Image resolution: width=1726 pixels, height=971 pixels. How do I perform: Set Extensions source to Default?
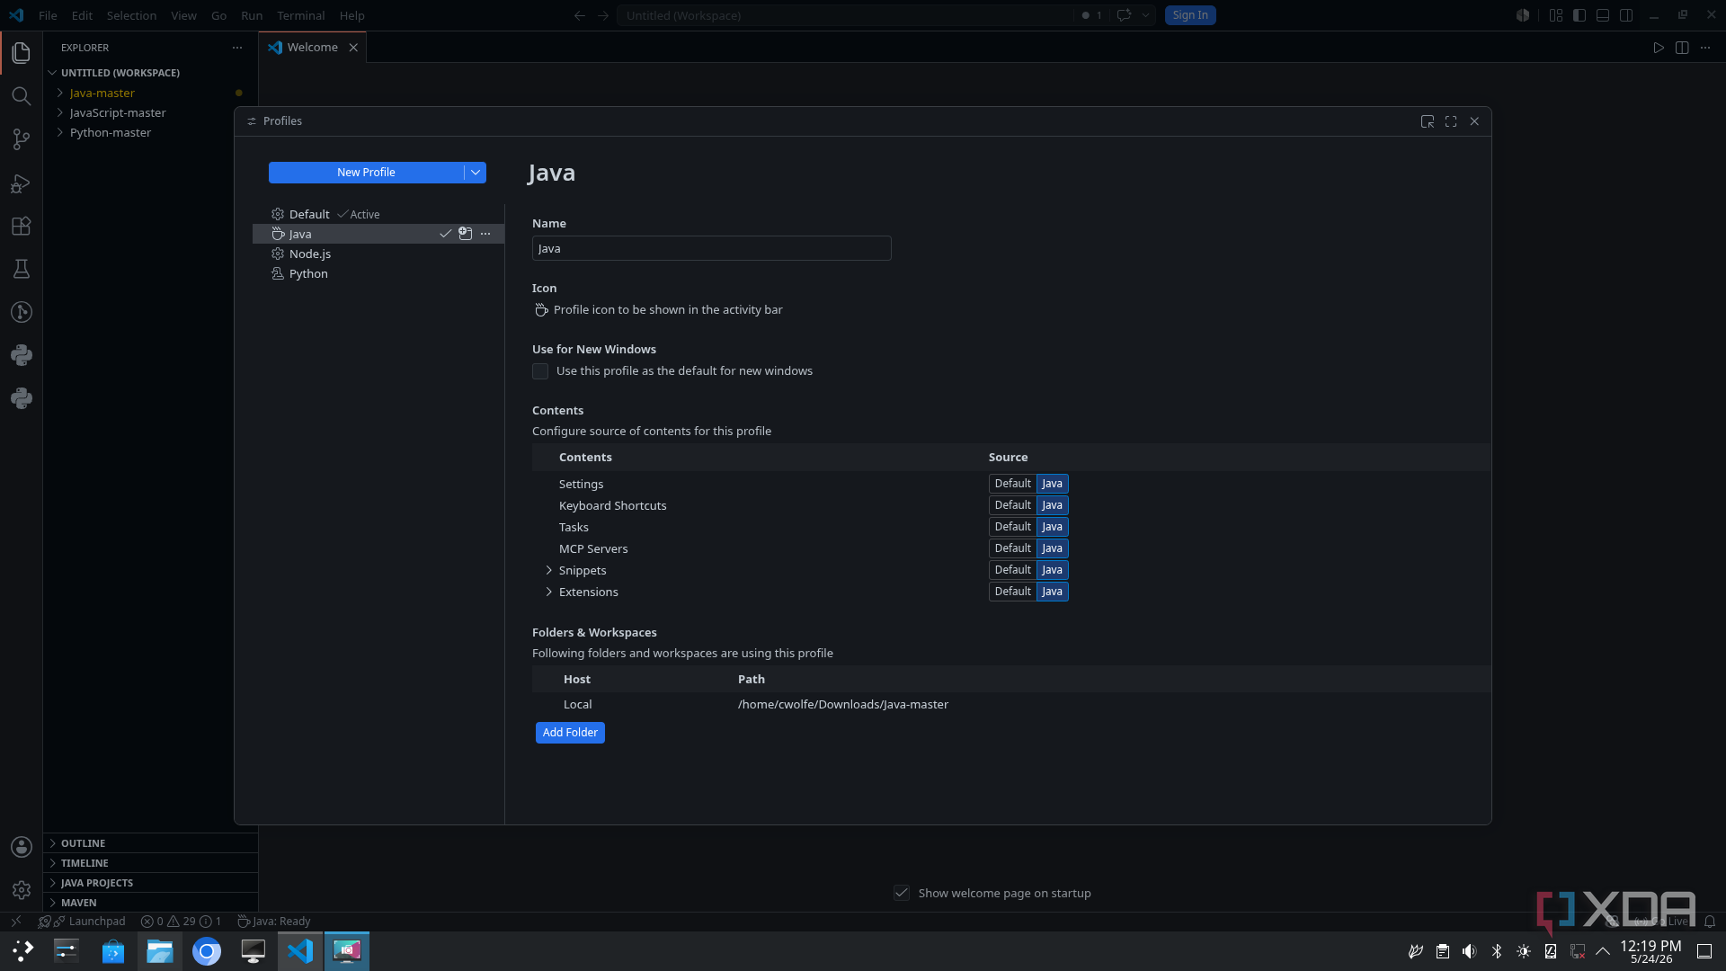point(1012,592)
